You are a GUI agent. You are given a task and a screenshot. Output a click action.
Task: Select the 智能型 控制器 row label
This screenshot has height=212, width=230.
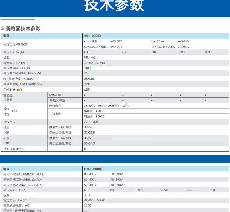pyautogui.click(x=8, y=98)
